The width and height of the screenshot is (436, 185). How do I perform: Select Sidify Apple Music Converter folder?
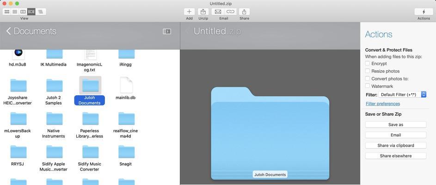pos(54,152)
